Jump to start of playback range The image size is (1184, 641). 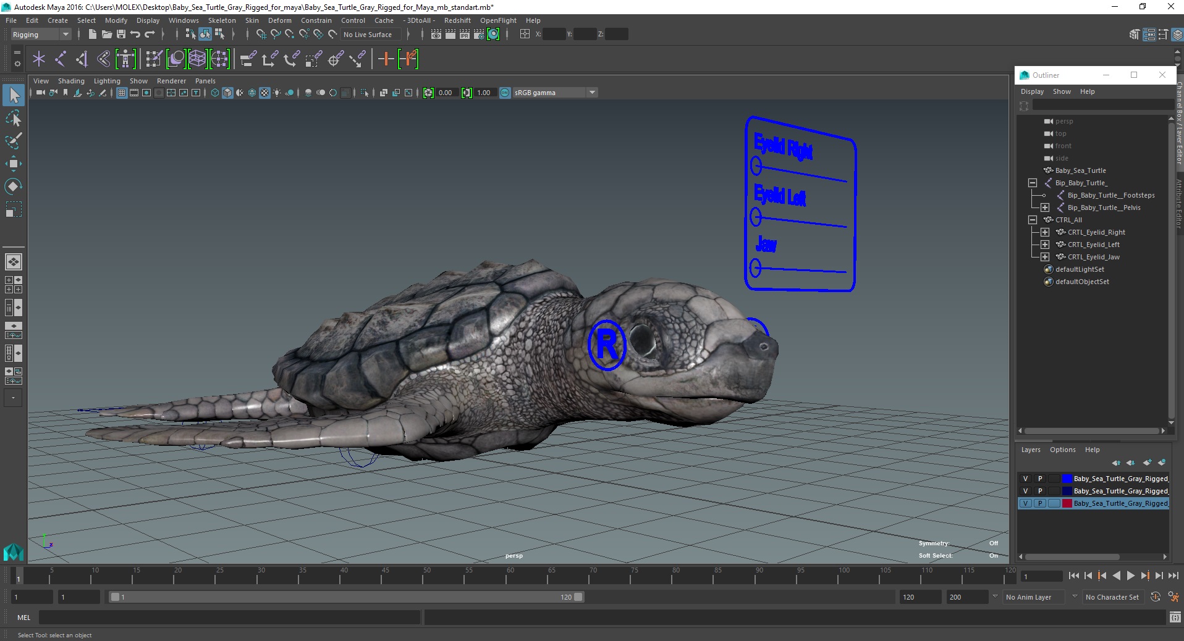click(1073, 576)
